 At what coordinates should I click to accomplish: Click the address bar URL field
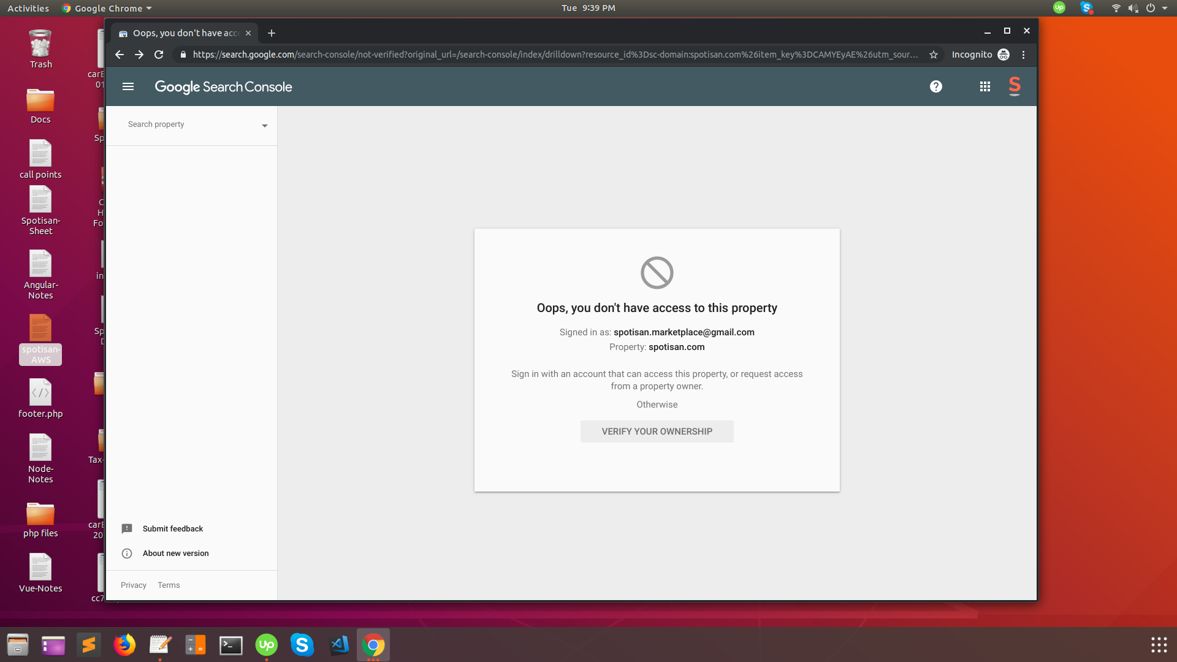tap(552, 55)
